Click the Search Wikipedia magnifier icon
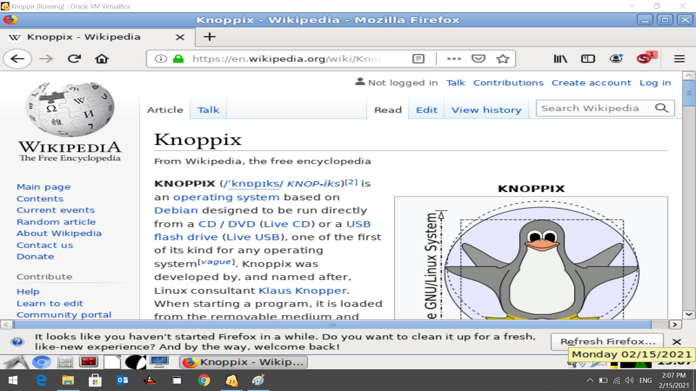Image resolution: width=696 pixels, height=391 pixels. click(x=662, y=108)
